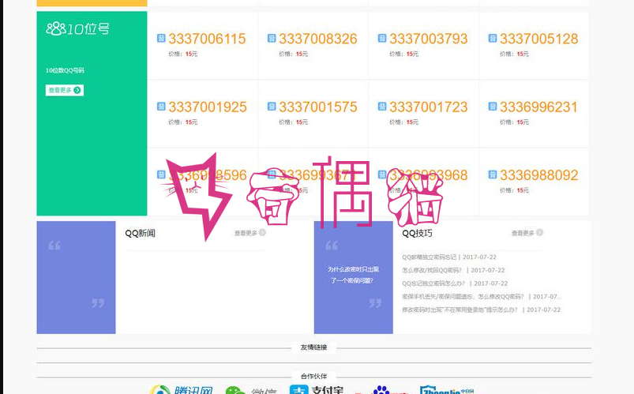Click the arrow icon in QQ新闻 查看更多
Screen dimensions: 634x394
click(262, 232)
